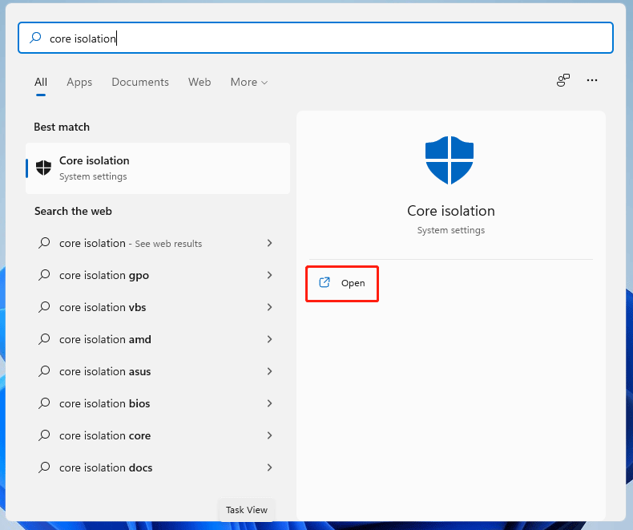The width and height of the screenshot is (633, 530).
Task: Open the More filter dropdown
Action: 249,82
